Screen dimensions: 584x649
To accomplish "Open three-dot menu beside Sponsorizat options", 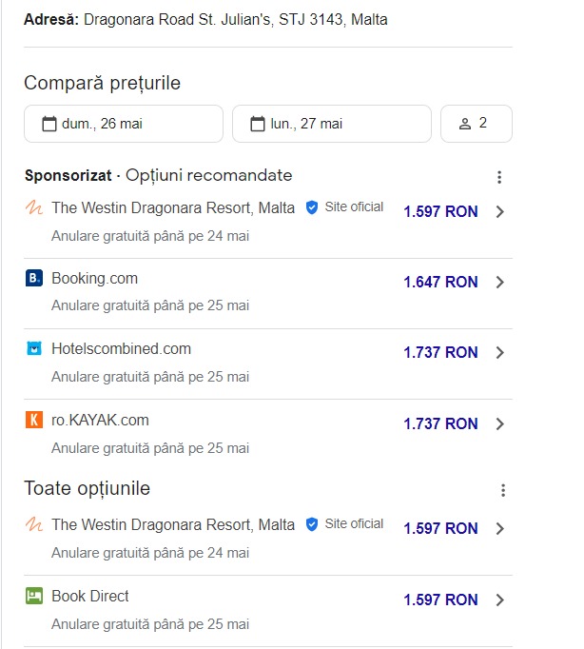I will pos(499,177).
